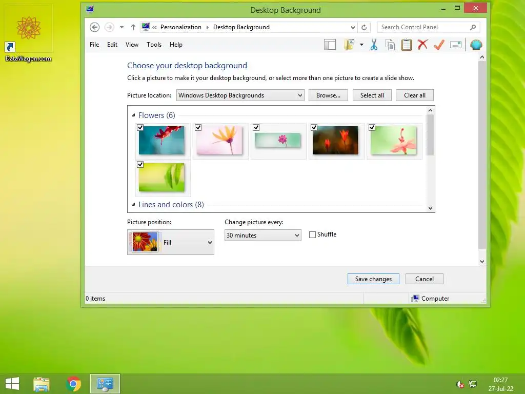525x394 pixels.
Task: Click the Control Panel icon in address bar
Action: click(x=146, y=27)
